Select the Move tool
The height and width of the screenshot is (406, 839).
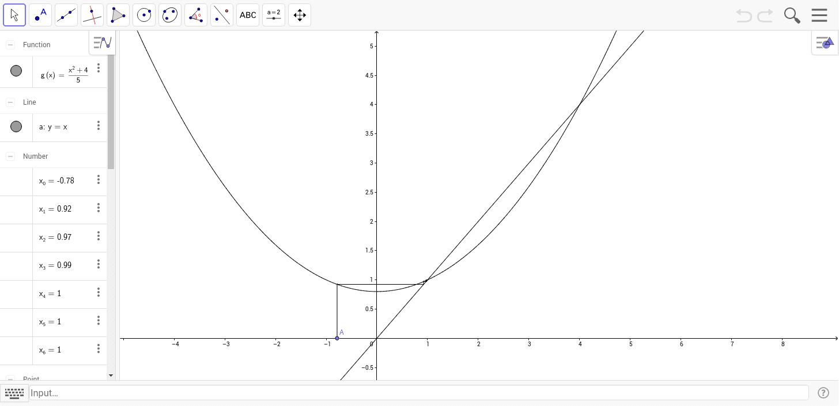click(14, 15)
